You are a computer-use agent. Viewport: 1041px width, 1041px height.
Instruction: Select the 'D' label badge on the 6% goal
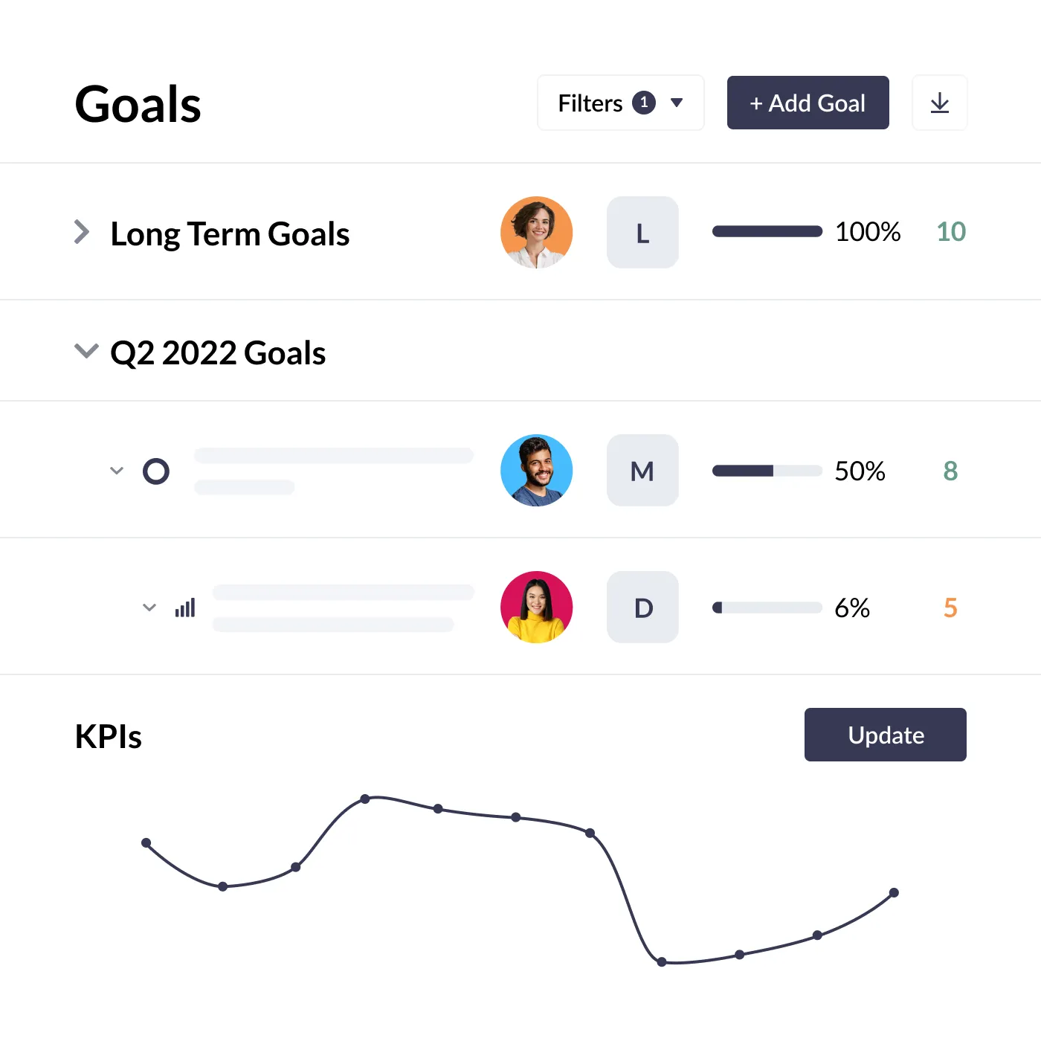(x=642, y=607)
